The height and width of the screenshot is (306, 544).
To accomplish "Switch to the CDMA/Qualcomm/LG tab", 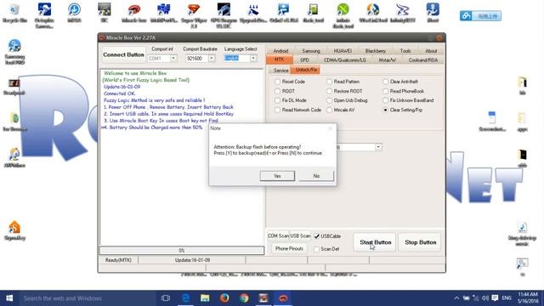I will point(345,60).
